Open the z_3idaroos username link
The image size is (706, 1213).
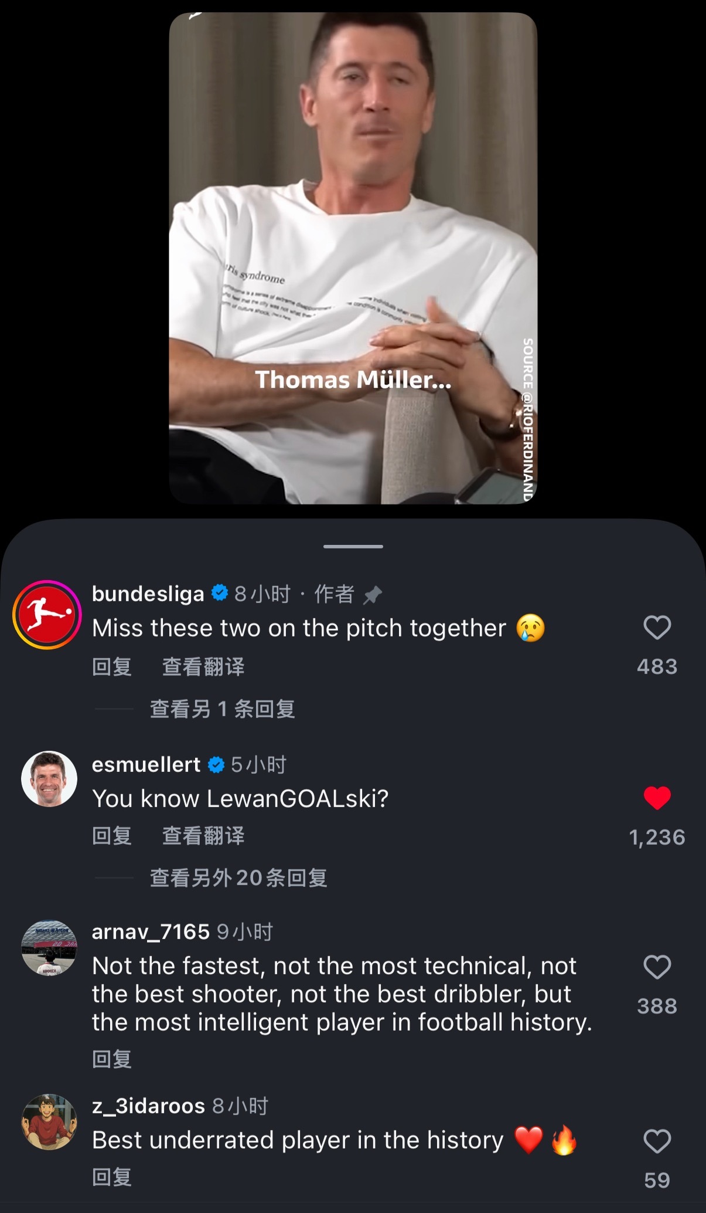click(x=148, y=1106)
